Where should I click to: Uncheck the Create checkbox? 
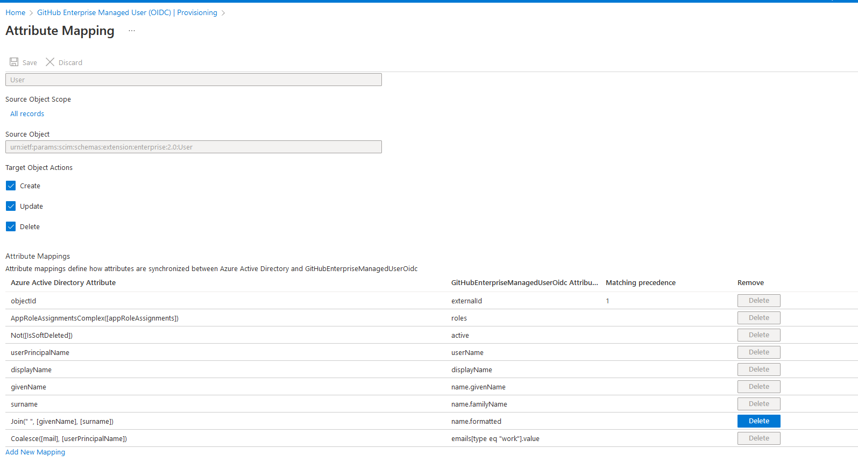point(11,186)
